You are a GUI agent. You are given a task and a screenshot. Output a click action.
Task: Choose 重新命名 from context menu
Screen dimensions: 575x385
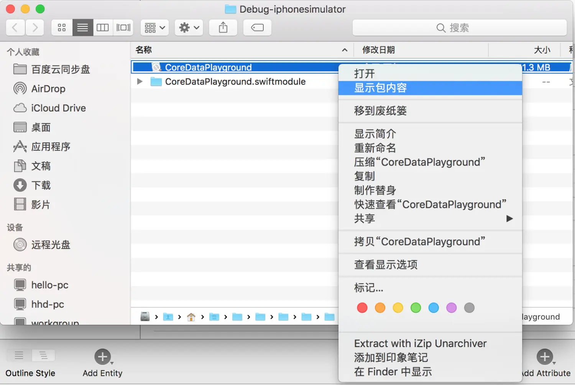coord(430,148)
